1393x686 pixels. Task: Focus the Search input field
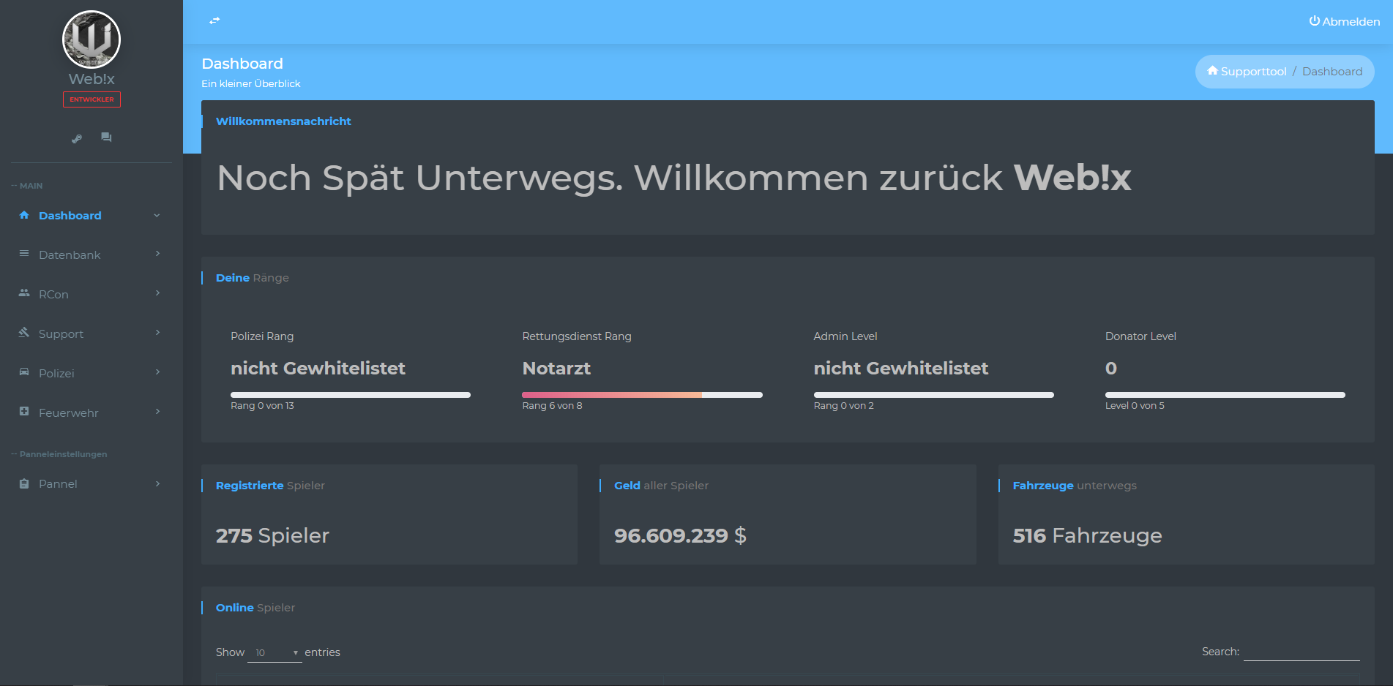pos(1301,652)
